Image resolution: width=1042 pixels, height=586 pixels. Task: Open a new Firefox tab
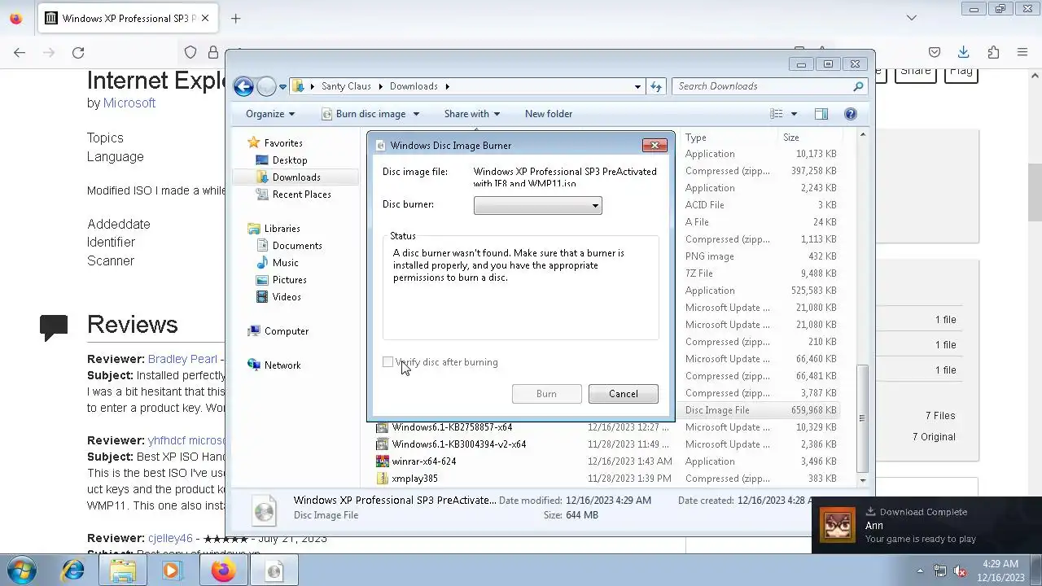[x=235, y=18]
